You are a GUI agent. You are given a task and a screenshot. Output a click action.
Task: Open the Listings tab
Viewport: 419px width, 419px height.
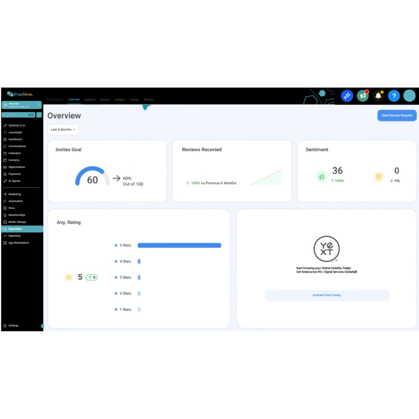[134, 100]
